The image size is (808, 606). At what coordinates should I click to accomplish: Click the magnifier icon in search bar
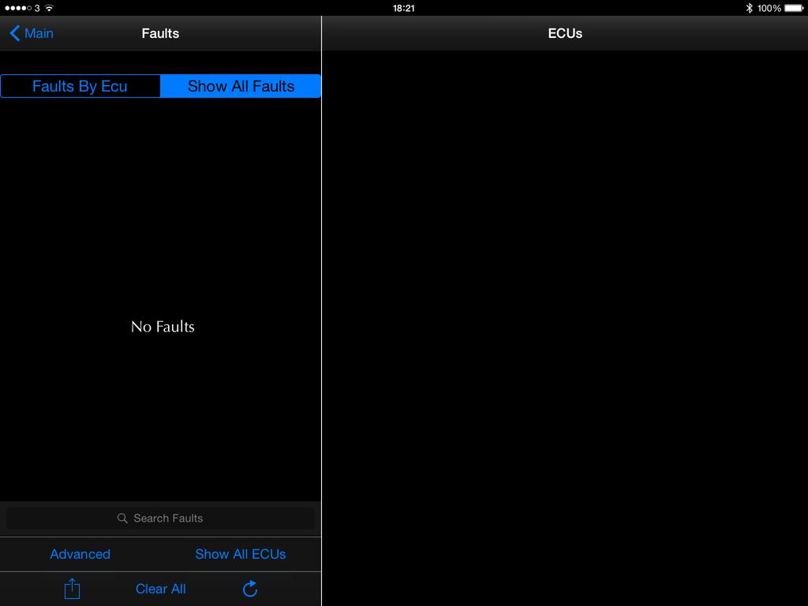point(122,518)
